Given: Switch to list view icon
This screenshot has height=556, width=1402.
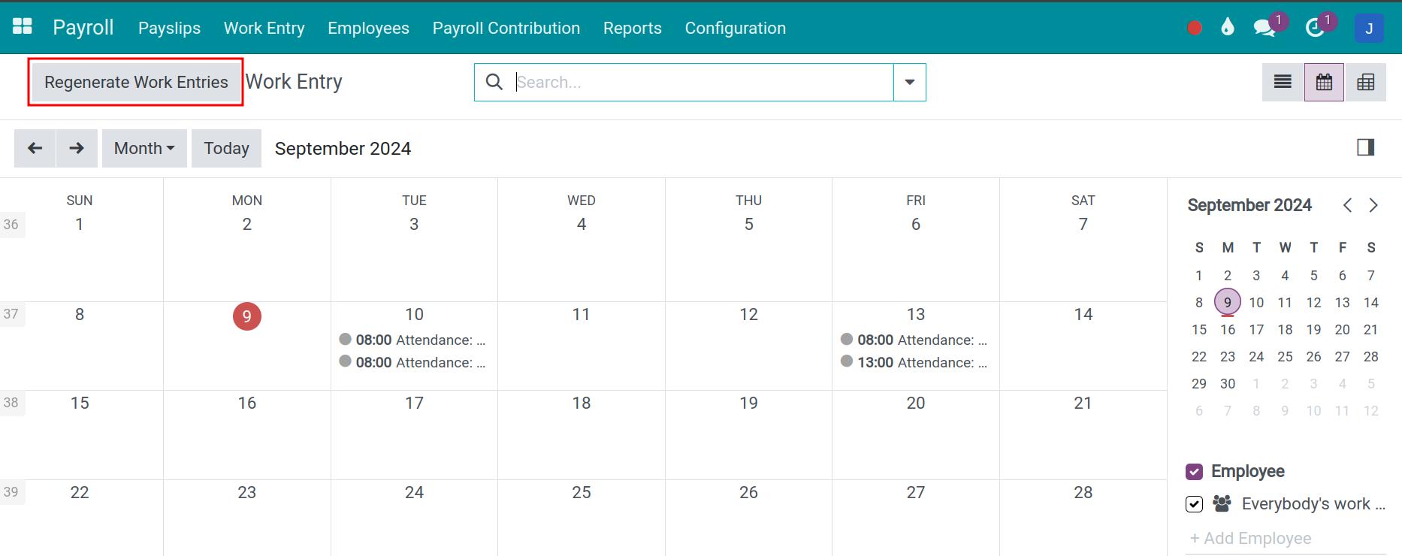Looking at the screenshot, I should (1283, 82).
